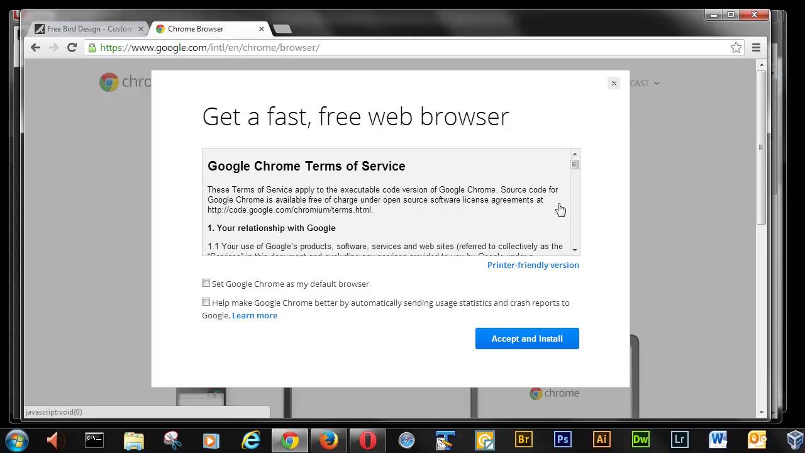Open the speaker icon in taskbar
The height and width of the screenshot is (453, 805).
[x=54, y=440]
